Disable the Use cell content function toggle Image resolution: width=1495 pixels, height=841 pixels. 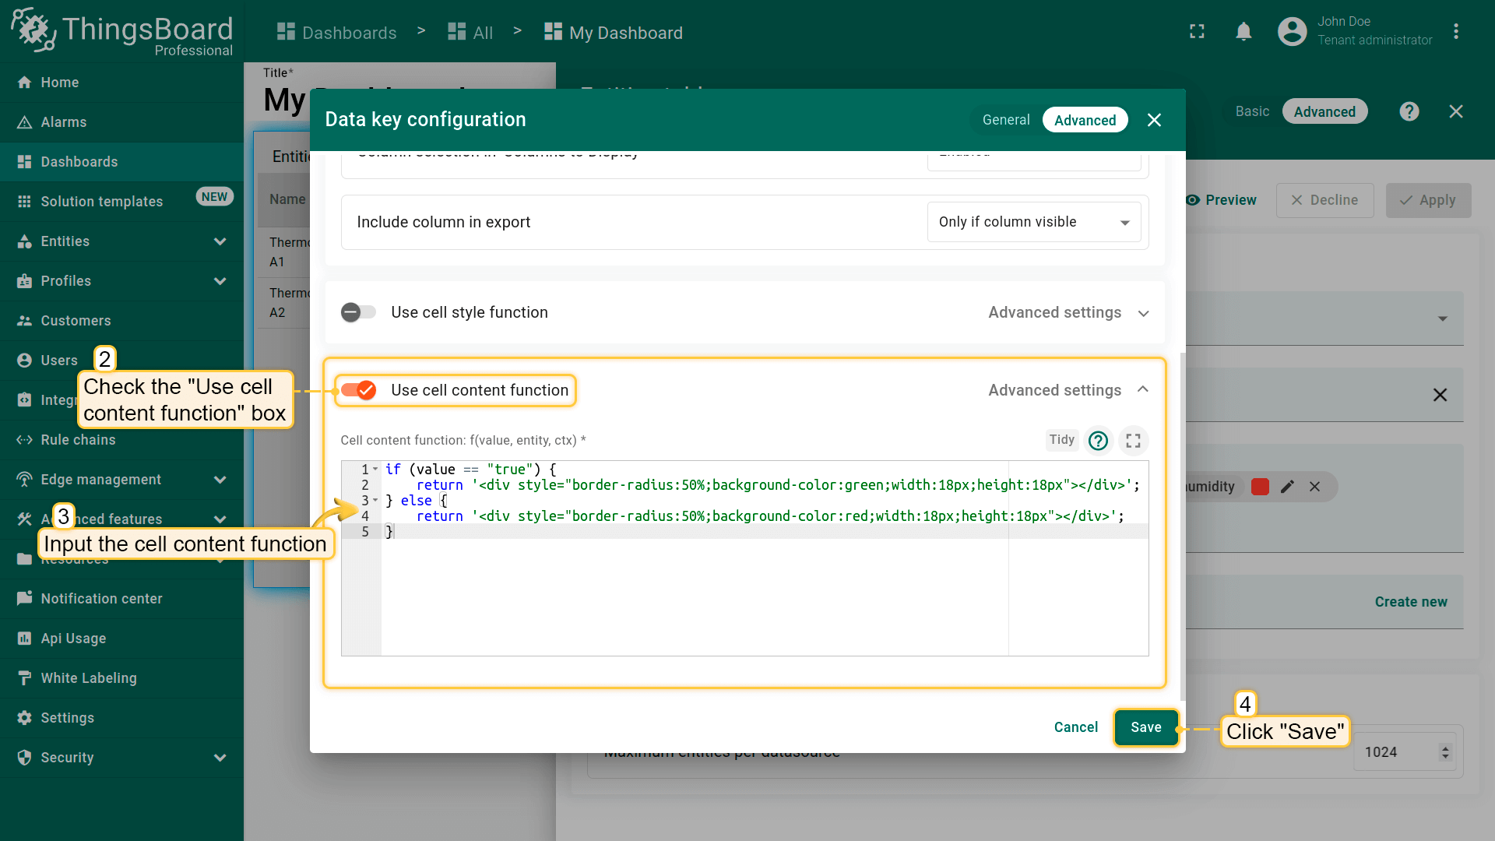click(x=358, y=390)
